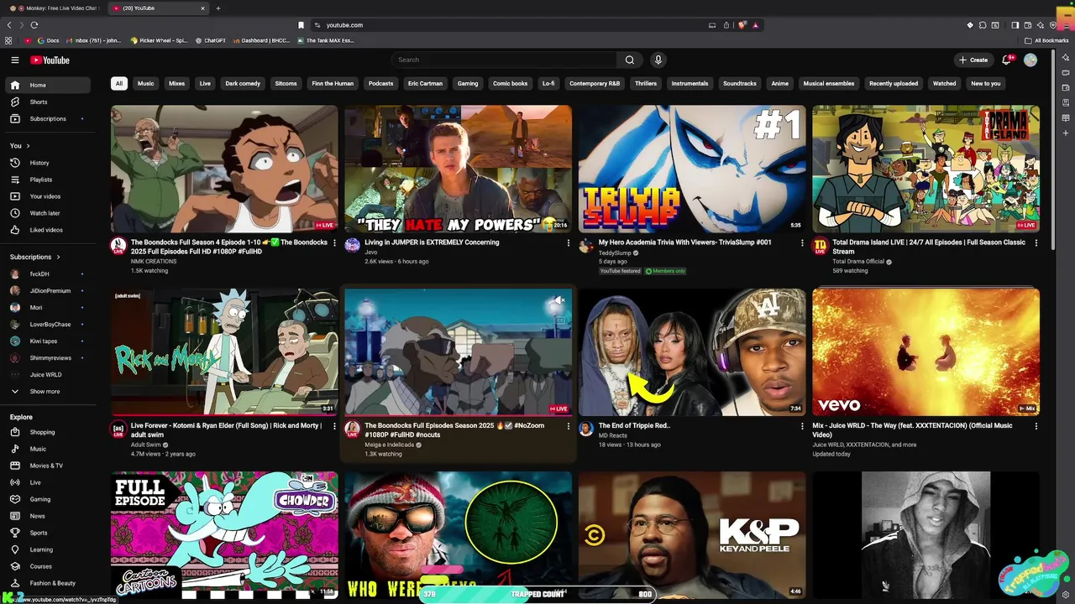Open All Bookmarks folder
This screenshot has width=1075, height=604.
(1046, 40)
